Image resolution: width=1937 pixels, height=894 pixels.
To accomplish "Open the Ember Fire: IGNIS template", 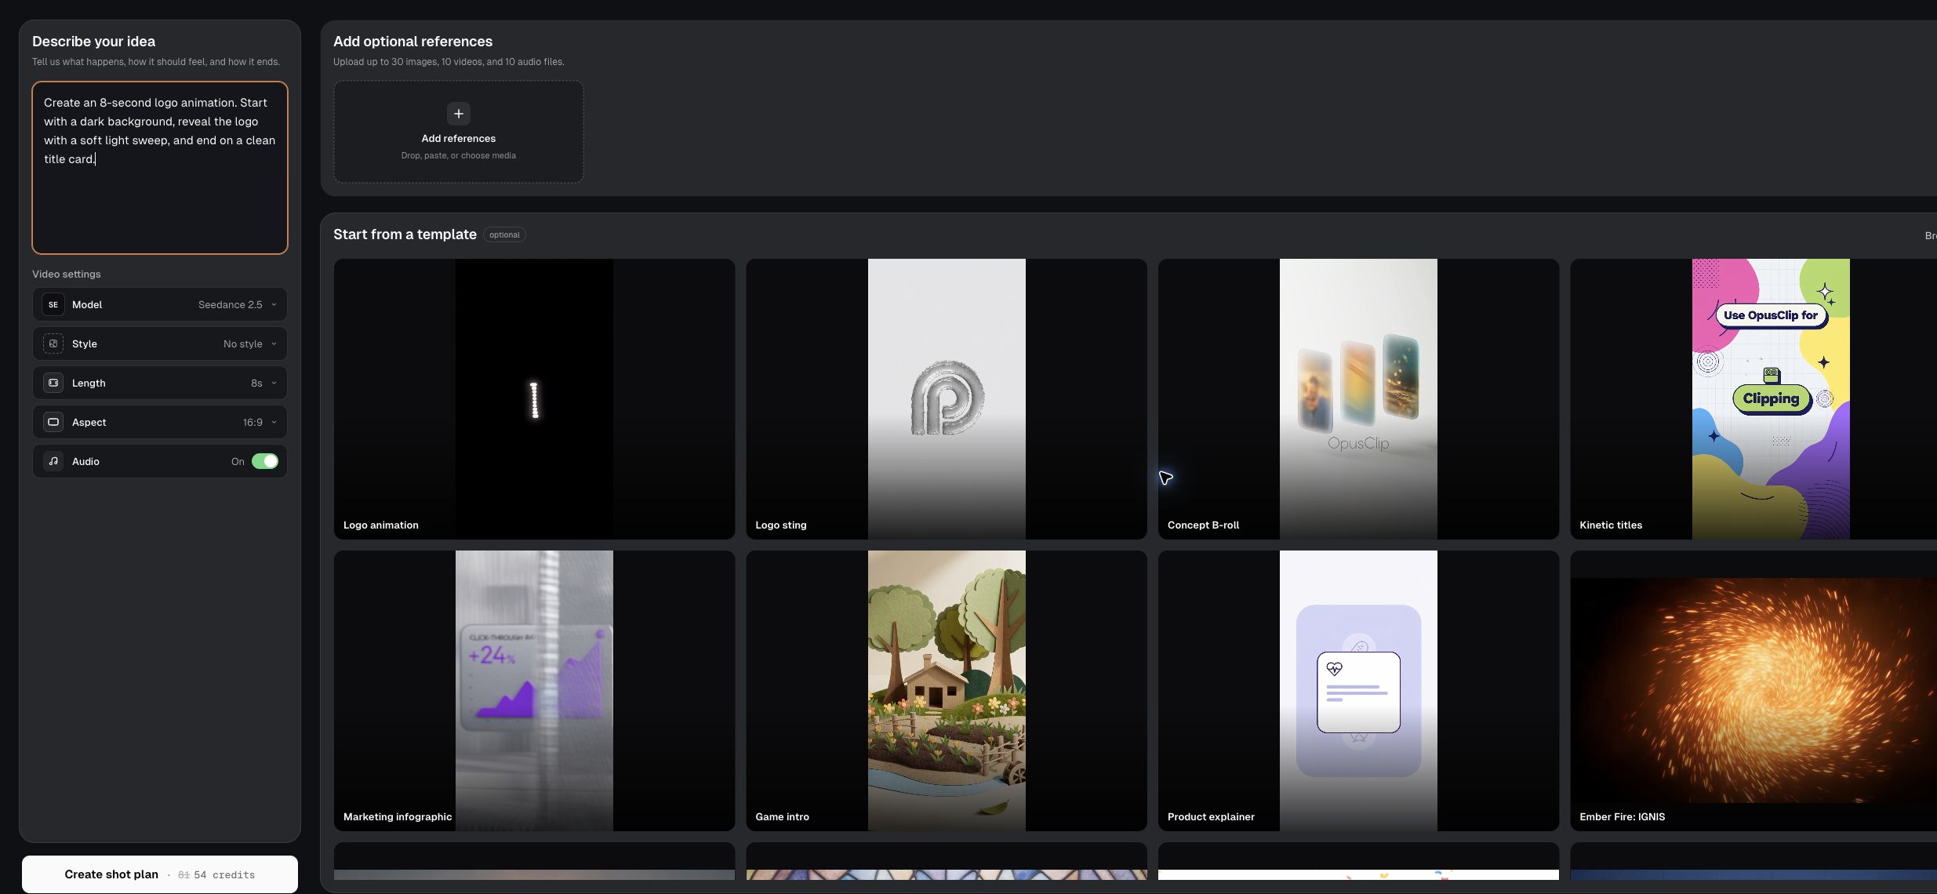I will [1753, 691].
